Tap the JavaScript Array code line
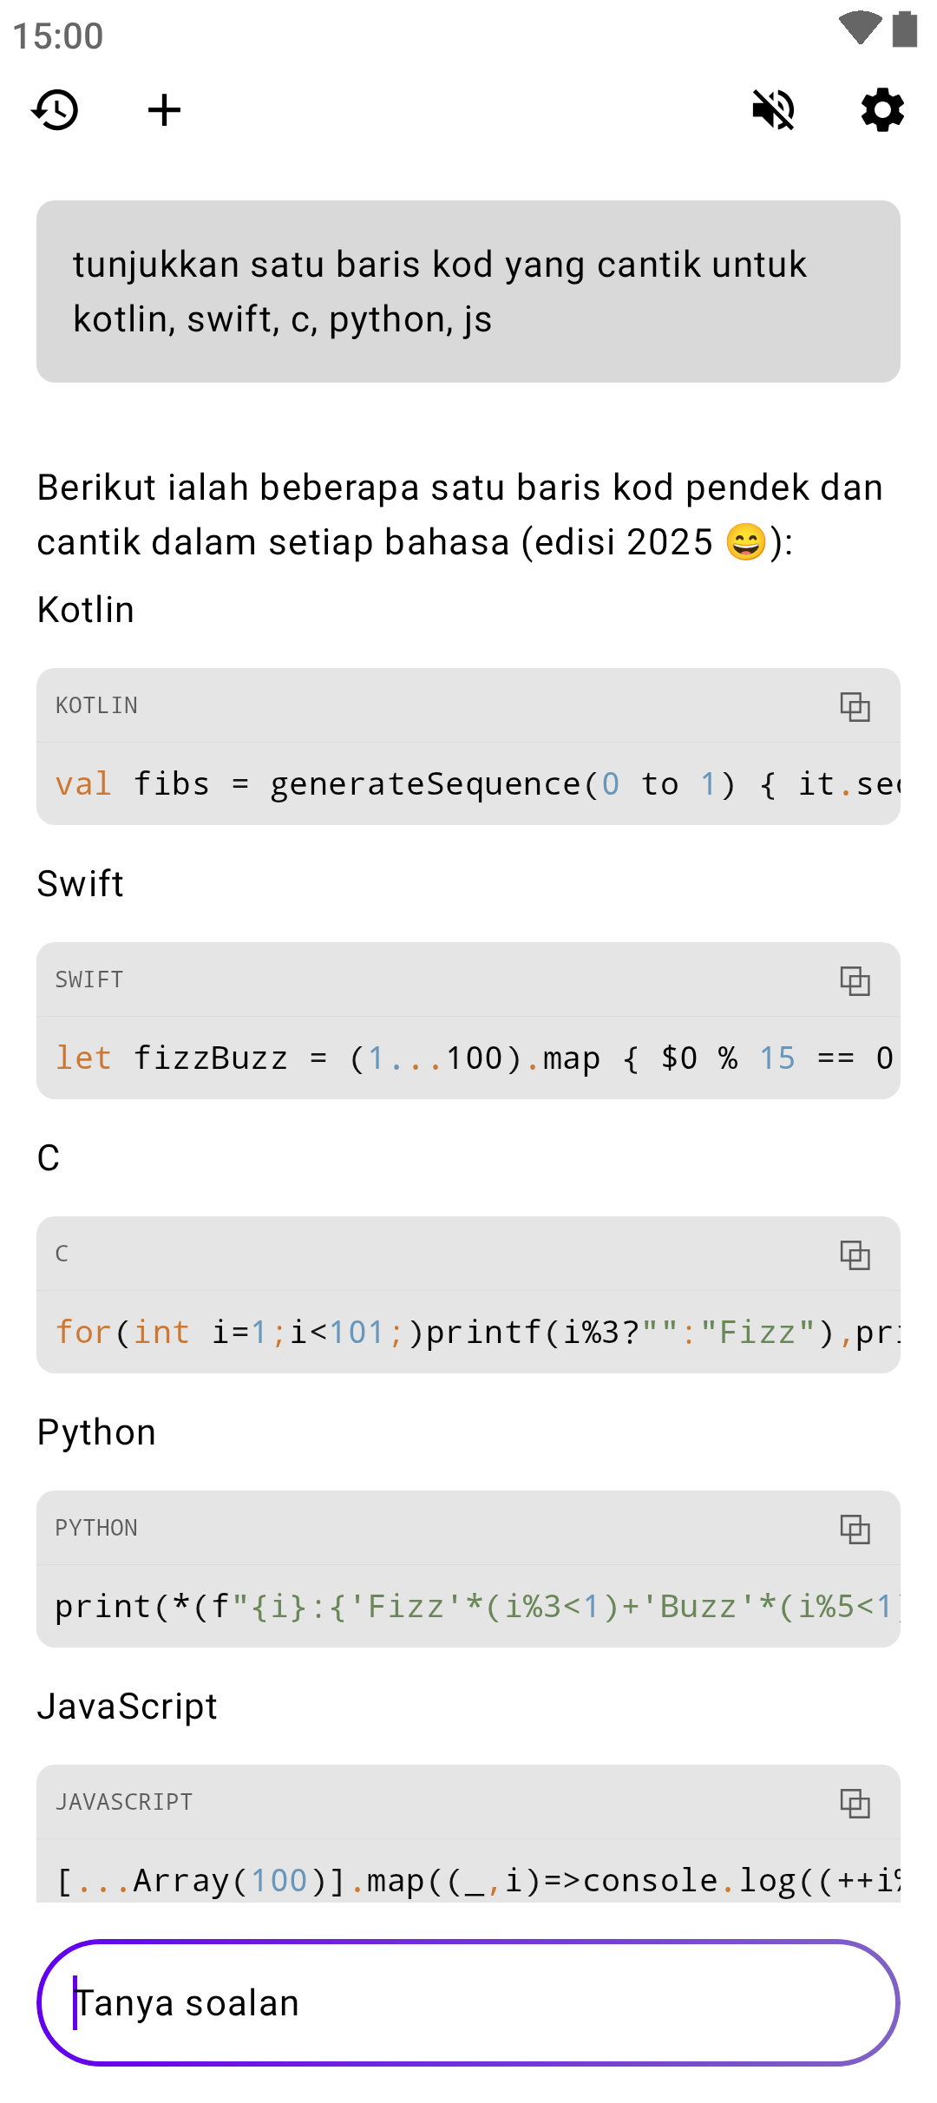 tap(468, 1879)
